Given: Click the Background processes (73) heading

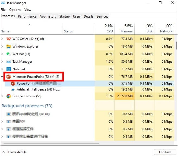Looking at the screenshot, I should (27, 106).
